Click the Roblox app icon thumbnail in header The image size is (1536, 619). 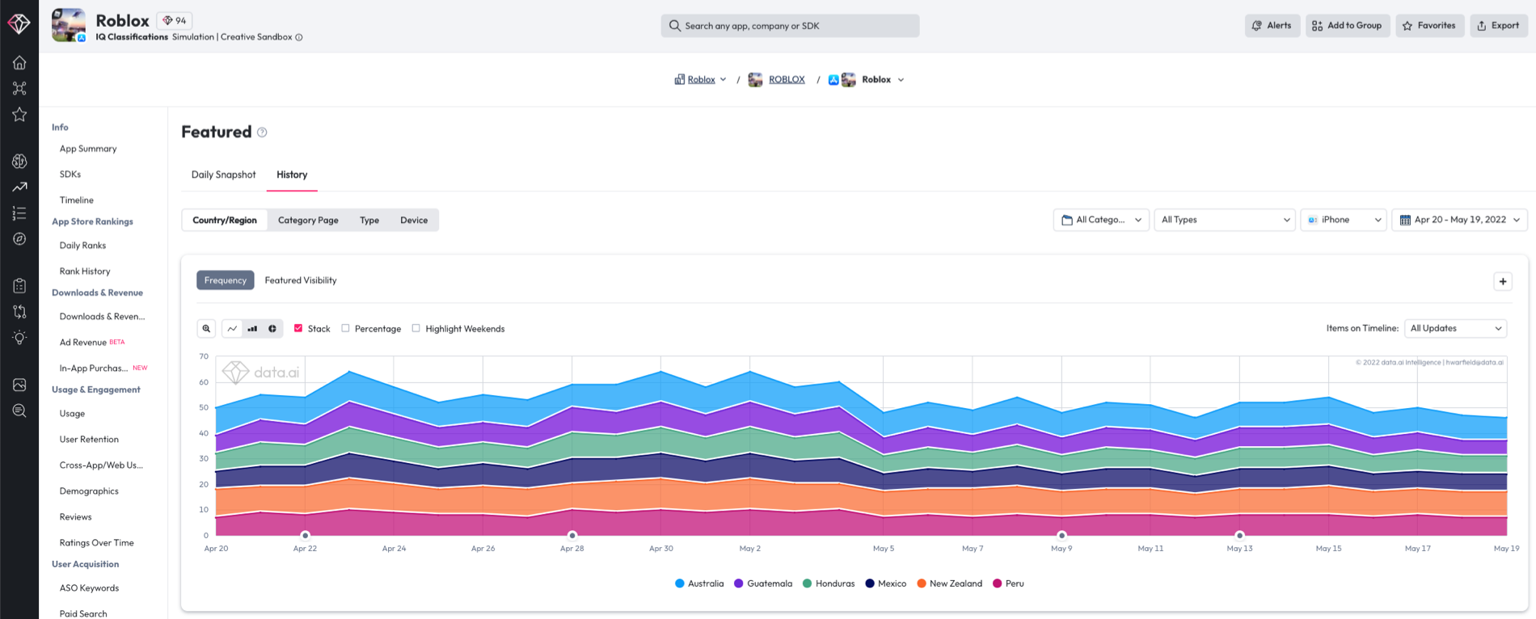69,25
